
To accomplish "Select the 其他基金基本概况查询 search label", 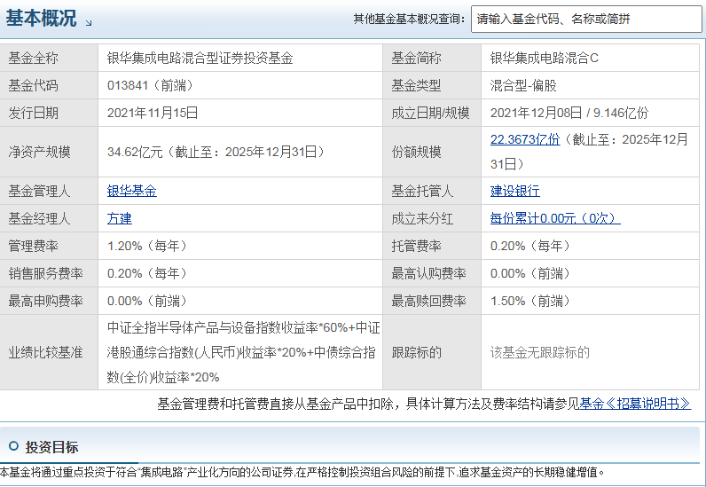I will 409,19.
